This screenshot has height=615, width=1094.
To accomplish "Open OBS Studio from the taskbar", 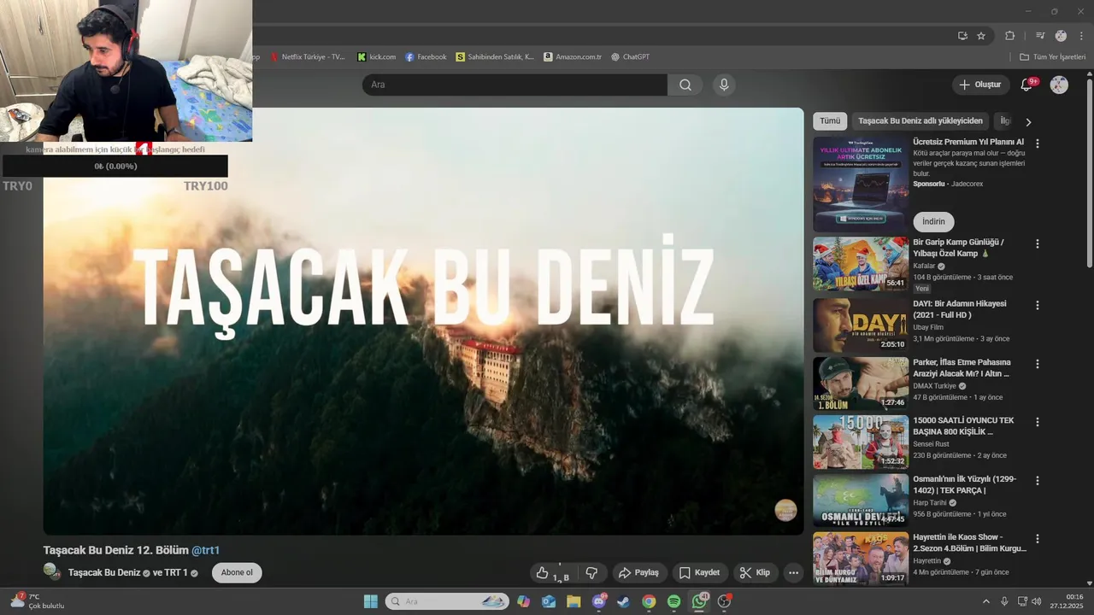I will coord(725,601).
